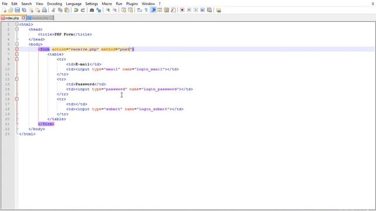Create a new file with the New icon
Viewport: 376px width, 211px height.
[x=4, y=10]
